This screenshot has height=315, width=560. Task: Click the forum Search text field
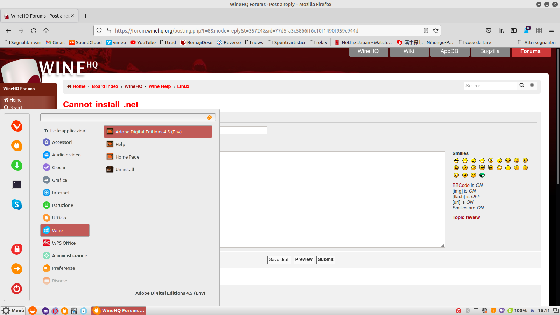[x=490, y=86]
